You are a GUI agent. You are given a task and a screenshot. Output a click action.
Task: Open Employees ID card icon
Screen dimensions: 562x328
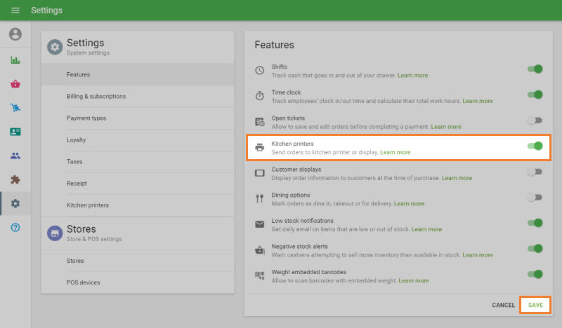15,132
